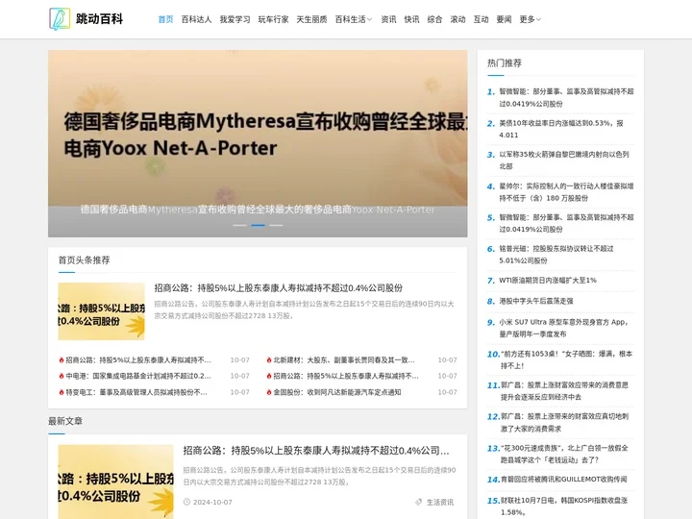This screenshot has height=519, width=692.
Task: Open the 资讯 navigation item
Action: point(388,19)
